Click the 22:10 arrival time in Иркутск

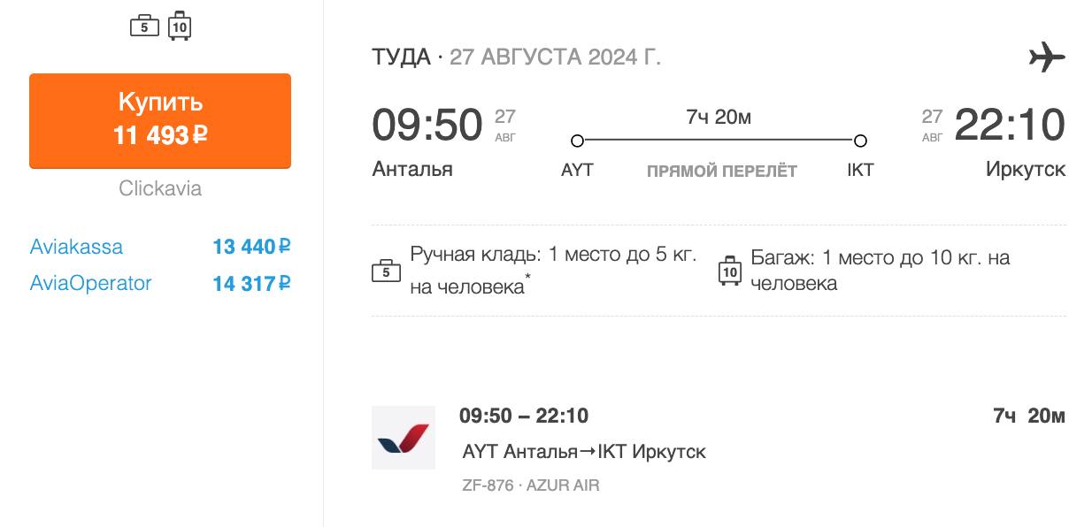[x=1009, y=125]
